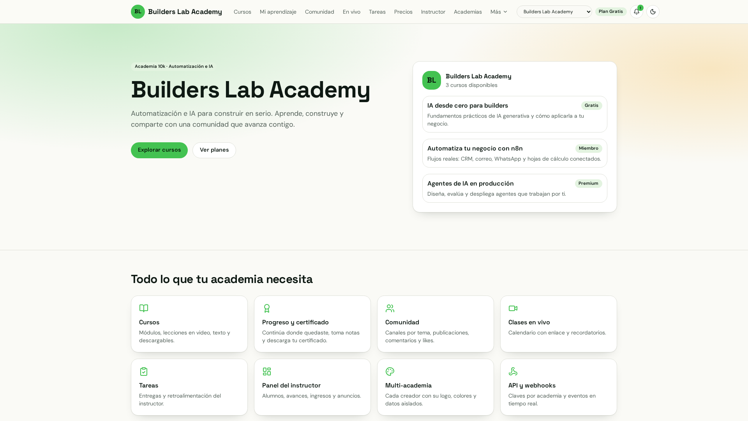This screenshot has height=421, width=748.
Task: Select Progreso y certificado card title
Action: point(295,322)
